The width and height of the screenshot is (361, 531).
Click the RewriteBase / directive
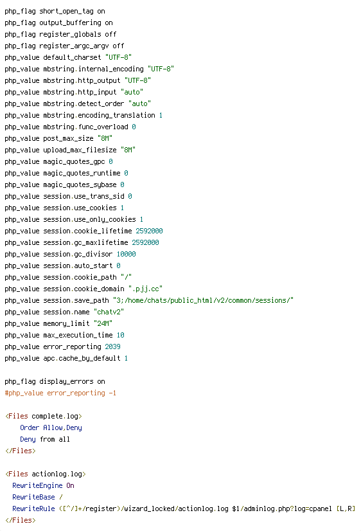[x=37, y=497]
